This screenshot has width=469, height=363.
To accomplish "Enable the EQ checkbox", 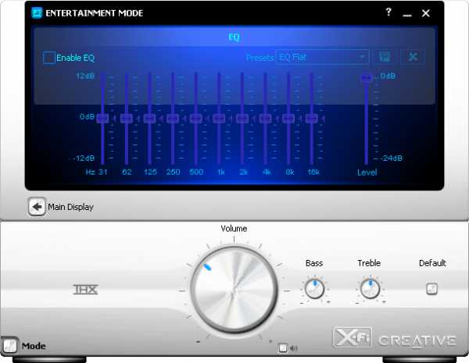I will point(48,58).
